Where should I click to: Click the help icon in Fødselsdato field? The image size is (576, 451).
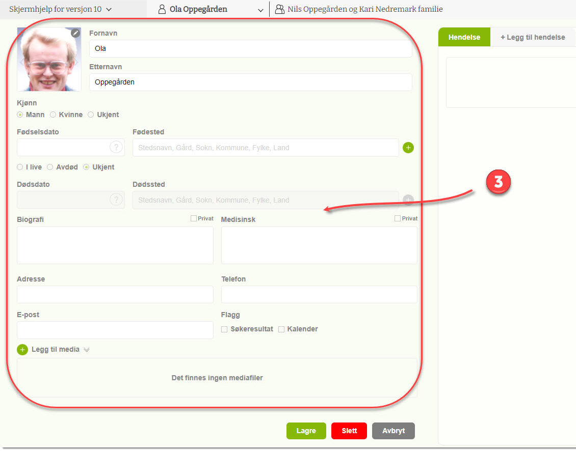click(x=116, y=148)
